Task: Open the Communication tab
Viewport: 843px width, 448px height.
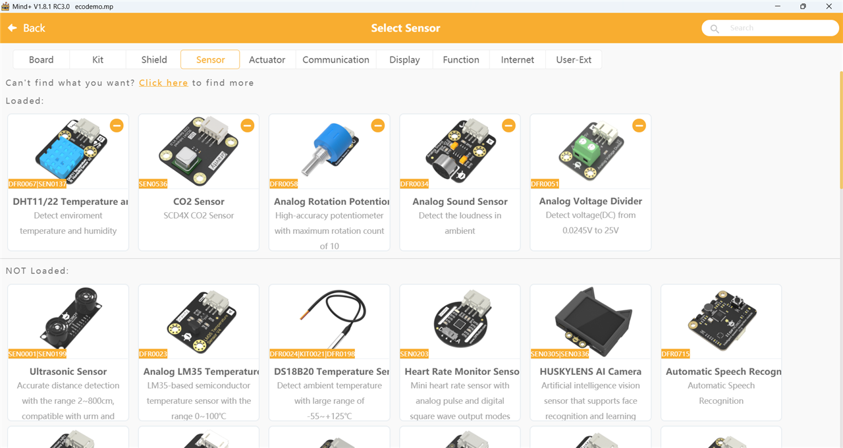Action: click(x=336, y=59)
